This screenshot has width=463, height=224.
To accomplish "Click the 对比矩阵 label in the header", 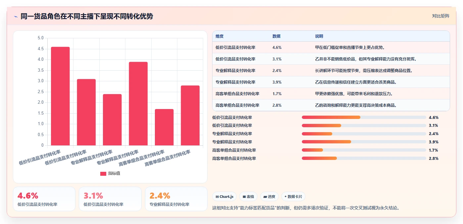I will [440, 16].
